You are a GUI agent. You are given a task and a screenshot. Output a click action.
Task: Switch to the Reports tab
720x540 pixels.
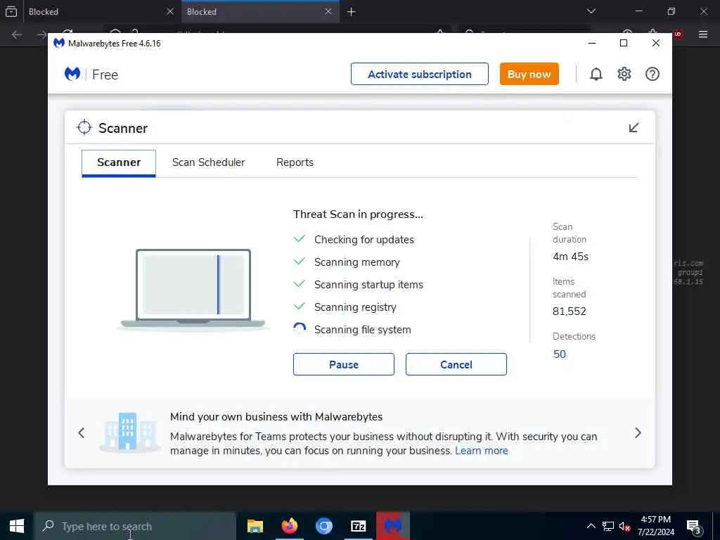coord(295,162)
